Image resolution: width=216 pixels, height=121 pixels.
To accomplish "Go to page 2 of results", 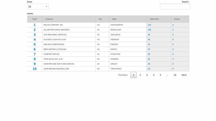I will point(140,75).
